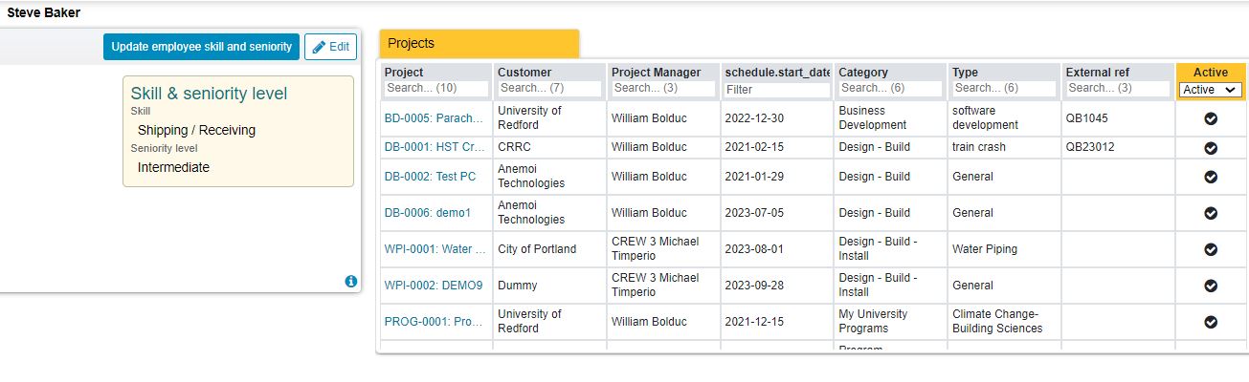Click the active checkmark for DB-0006 demo1
This screenshot has height=382, width=1249.
pos(1210,213)
